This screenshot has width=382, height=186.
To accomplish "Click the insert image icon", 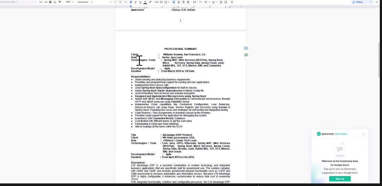I will 166,2.
